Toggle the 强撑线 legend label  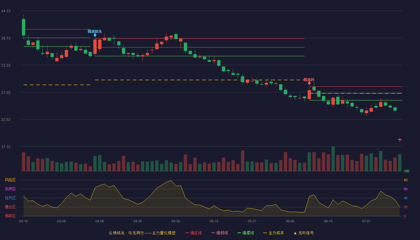click(x=248, y=233)
